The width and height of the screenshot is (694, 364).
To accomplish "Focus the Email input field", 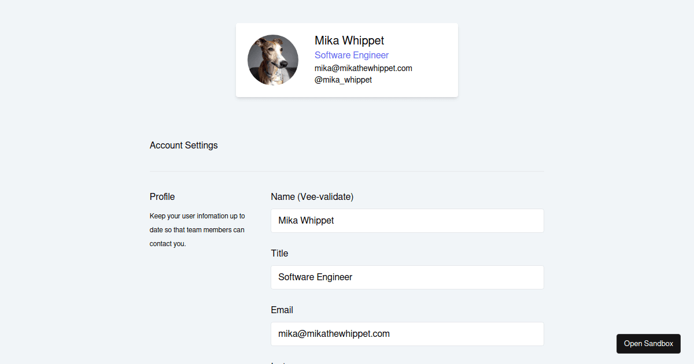I will coord(407,334).
